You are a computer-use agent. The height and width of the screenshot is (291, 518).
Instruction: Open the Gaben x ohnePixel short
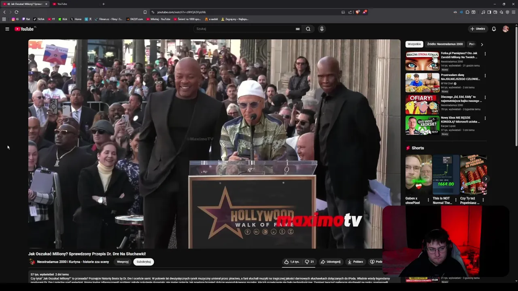[x=418, y=175]
